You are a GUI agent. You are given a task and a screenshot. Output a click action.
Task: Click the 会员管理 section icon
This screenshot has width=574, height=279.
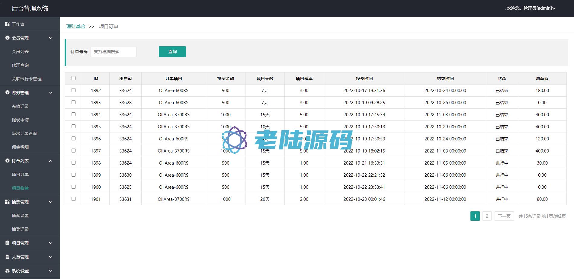[7, 38]
